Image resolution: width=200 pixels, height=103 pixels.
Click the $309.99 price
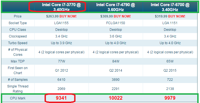107,16
